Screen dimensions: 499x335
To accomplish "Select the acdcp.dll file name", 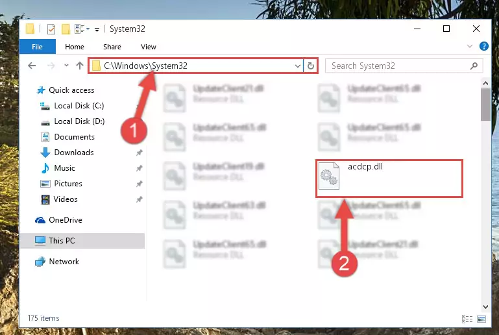I will [365, 167].
